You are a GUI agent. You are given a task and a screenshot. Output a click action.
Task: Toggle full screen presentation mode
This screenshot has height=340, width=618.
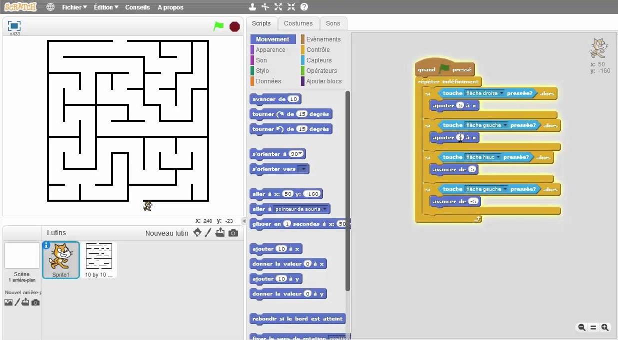(14, 26)
